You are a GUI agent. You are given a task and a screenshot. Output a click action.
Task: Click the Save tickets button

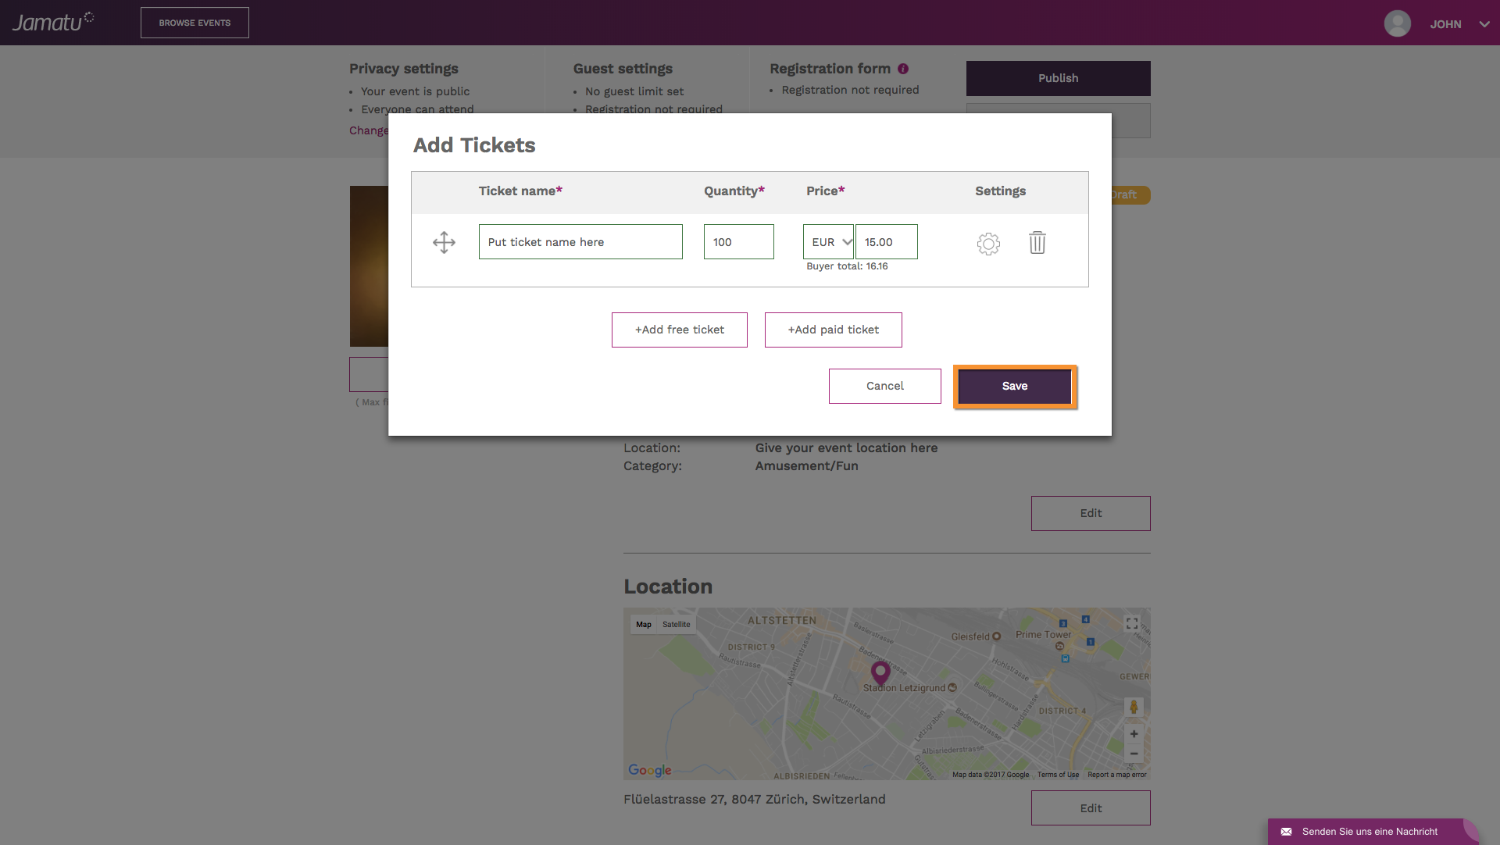(1014, 386)
